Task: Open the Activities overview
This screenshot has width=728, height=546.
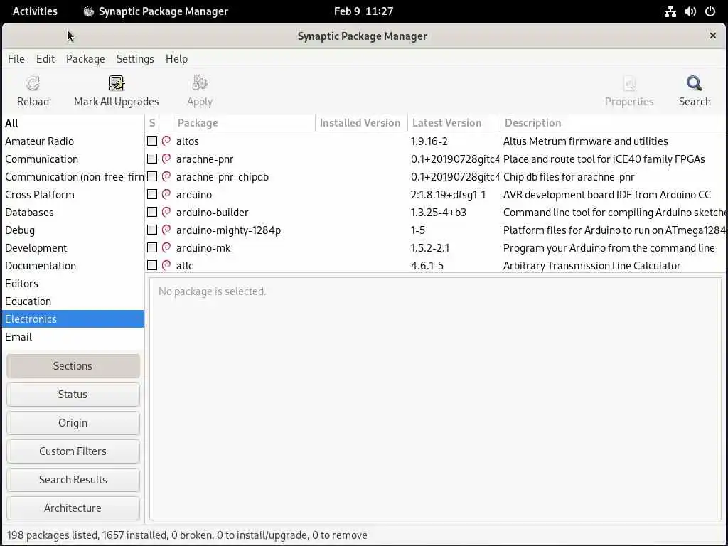Action: tap(35, 11)
